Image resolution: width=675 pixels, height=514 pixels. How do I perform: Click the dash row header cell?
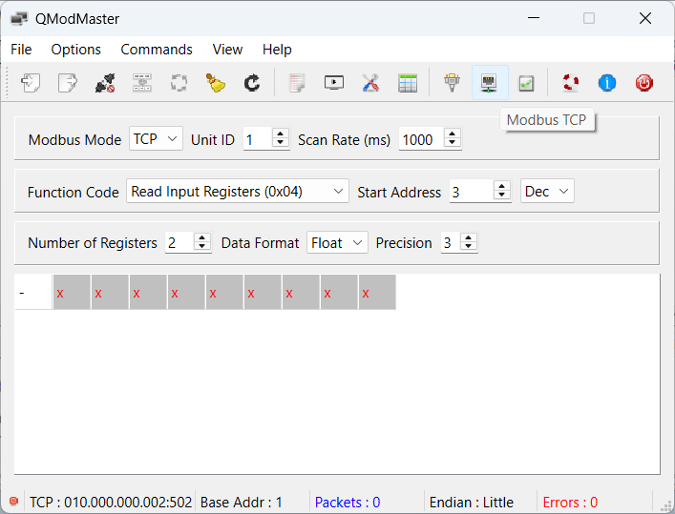tap(33, 293)
